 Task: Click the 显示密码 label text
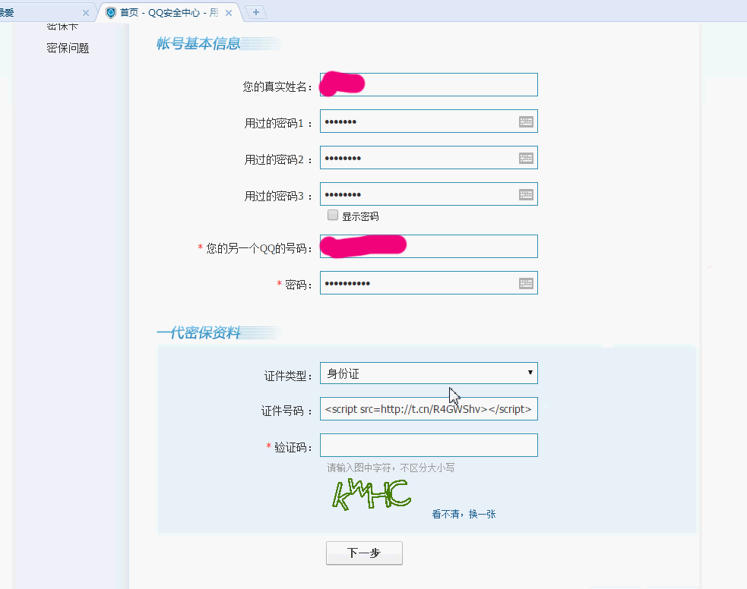(360, 216)
